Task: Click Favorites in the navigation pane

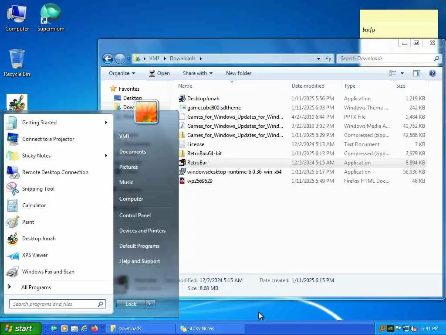Action: point(129,89)
